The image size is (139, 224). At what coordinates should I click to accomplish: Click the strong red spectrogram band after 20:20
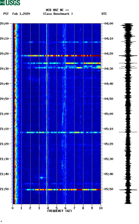coord(61,56)
